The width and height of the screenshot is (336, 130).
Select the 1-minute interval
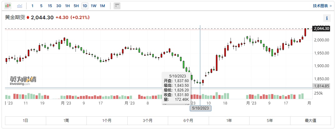coord(32,6)
